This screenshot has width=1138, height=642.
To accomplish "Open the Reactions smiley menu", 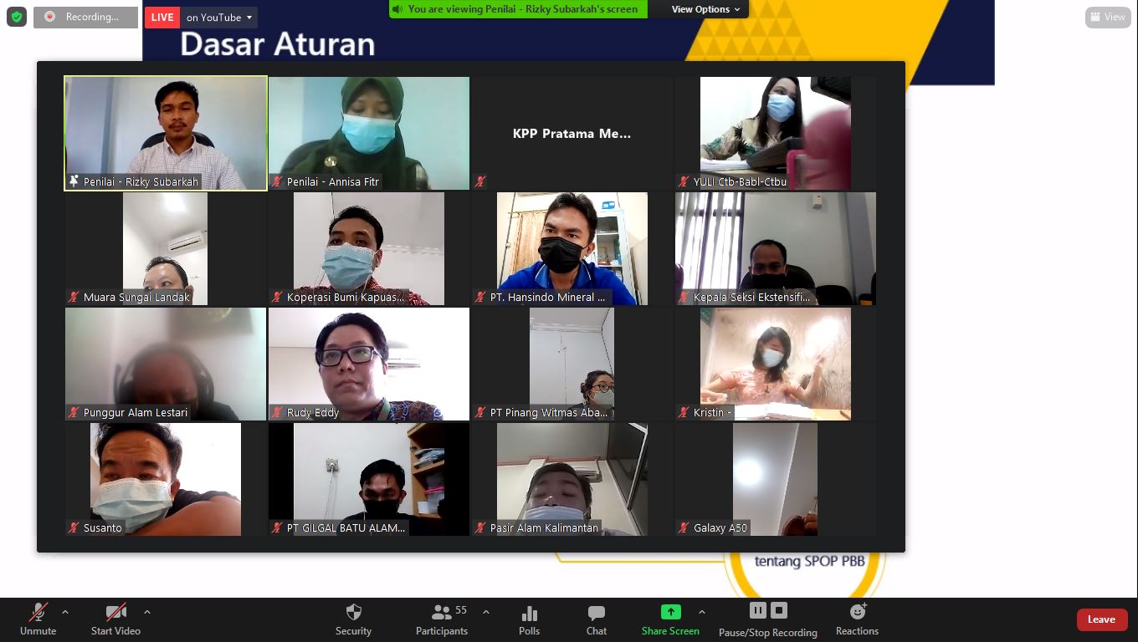I will pyautogui.click(x=858, y=613).
